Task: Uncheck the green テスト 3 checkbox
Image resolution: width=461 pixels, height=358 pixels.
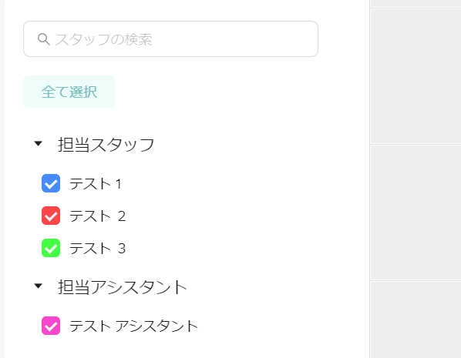Action: (51, 248)
